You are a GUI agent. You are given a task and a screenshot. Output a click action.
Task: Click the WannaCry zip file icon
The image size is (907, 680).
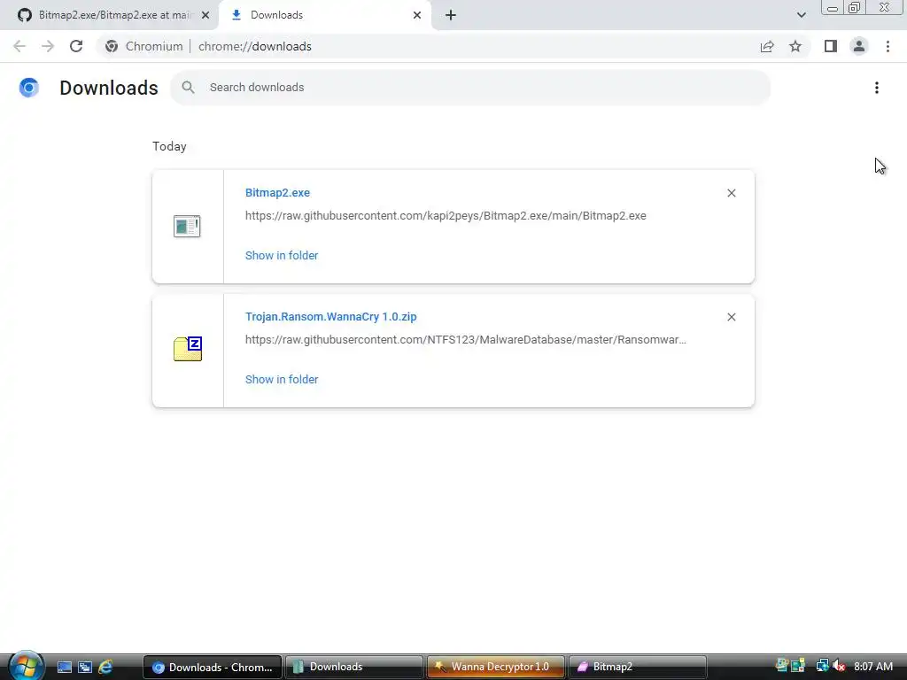188,349
